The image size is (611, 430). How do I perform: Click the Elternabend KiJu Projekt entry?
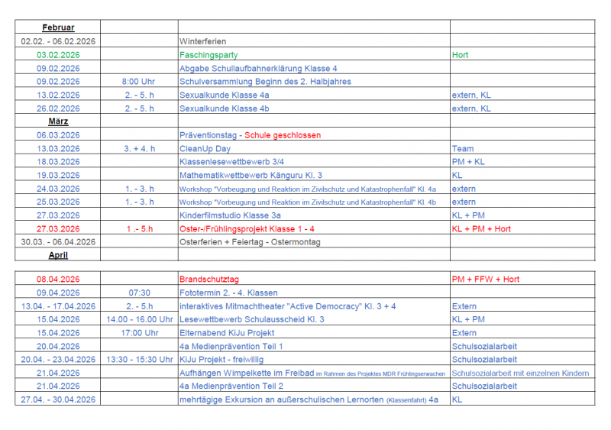click(228, 333)
